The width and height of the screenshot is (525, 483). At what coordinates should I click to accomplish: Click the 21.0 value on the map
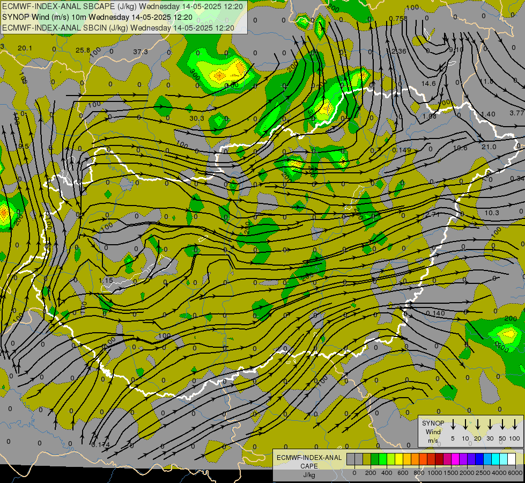click(489, 147)
